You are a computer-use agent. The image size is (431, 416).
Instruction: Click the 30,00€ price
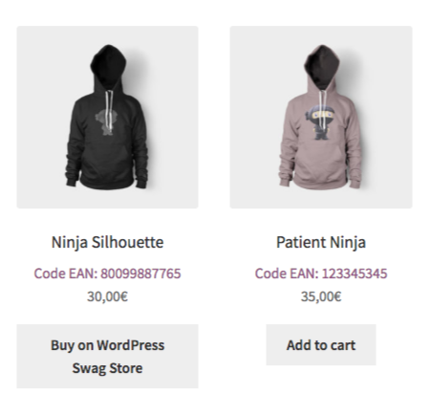[x=107, y=296]
